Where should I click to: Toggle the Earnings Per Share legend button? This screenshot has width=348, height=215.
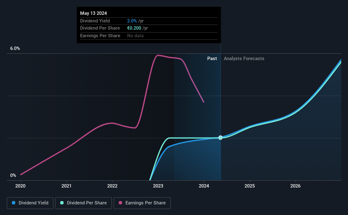142,203
